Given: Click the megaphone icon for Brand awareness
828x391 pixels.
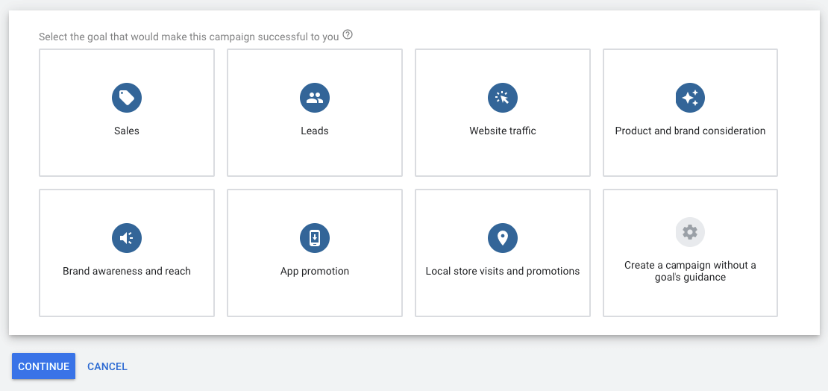Looking at the screenshot, I should pos(127,238).
